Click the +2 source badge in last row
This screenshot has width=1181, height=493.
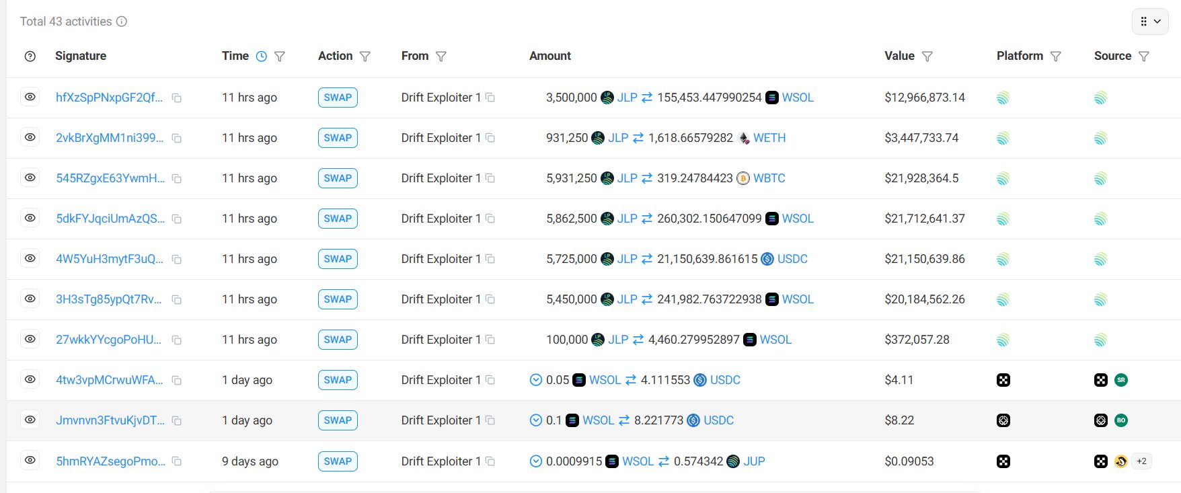pos(1141,461)
